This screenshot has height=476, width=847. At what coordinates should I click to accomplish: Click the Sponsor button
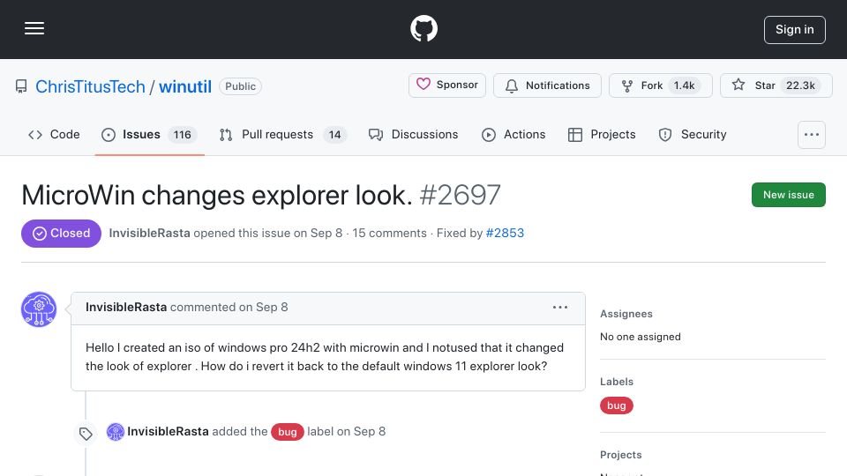pos(446,86)
